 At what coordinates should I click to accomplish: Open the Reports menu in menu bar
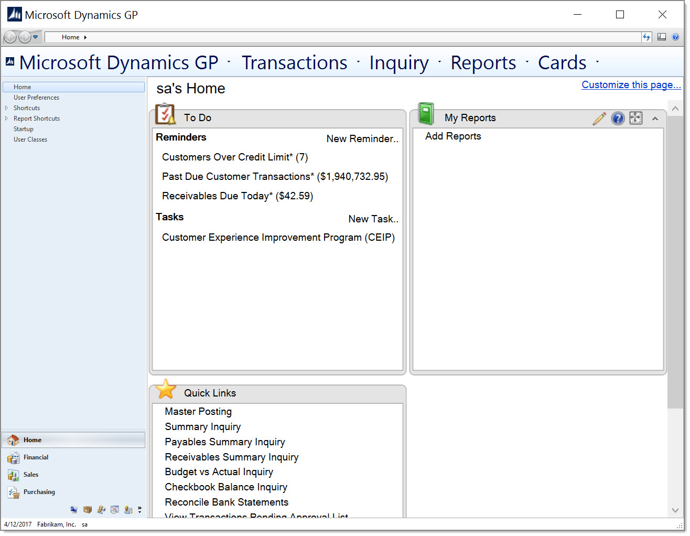click(483, 62)
